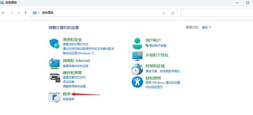Refresh the control panel view
The height and width of the screenshot is (115, 253).
173,13
